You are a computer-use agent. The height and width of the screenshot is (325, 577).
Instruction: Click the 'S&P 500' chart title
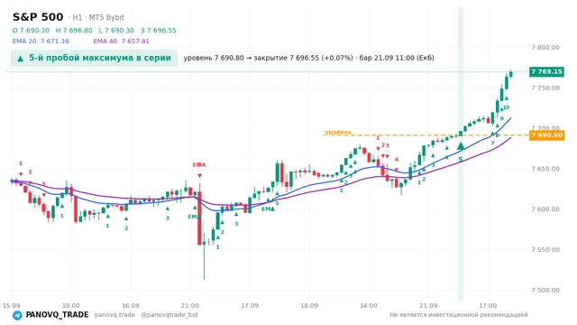38,17
